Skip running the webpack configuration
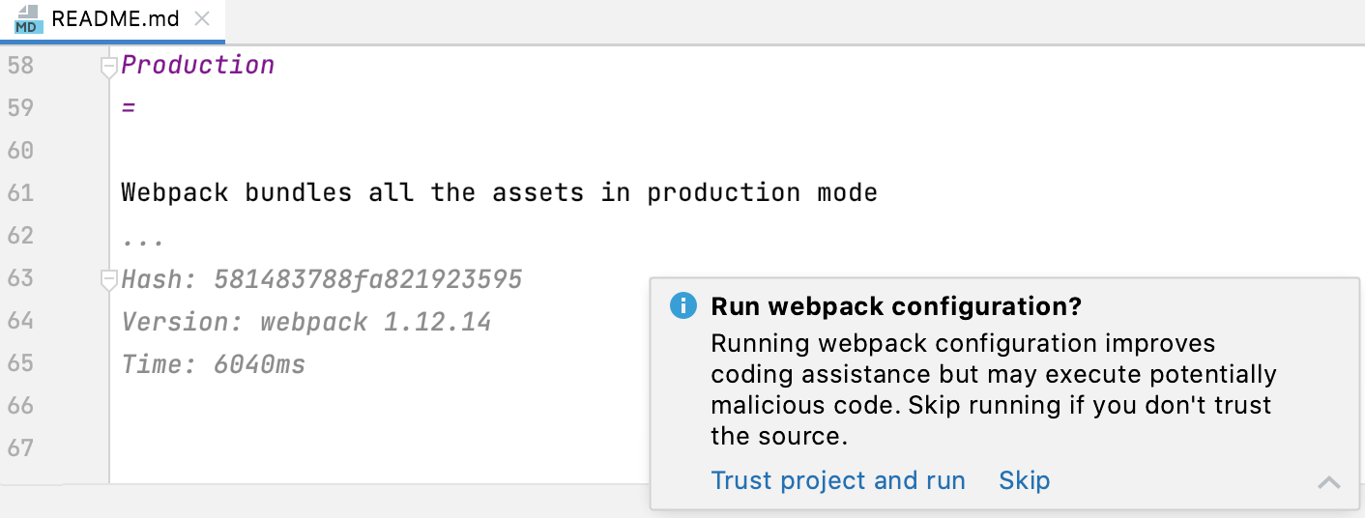This screenshot has width=1365, height=518. pos(1024,480)
